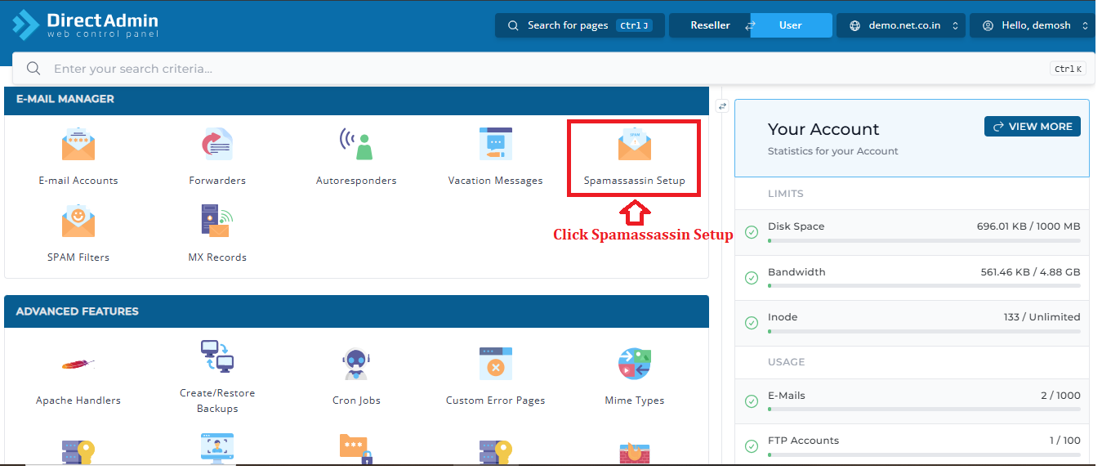Open the E-mail Accounts icon
Viewport: 1111px width, 470px height.
78,145
